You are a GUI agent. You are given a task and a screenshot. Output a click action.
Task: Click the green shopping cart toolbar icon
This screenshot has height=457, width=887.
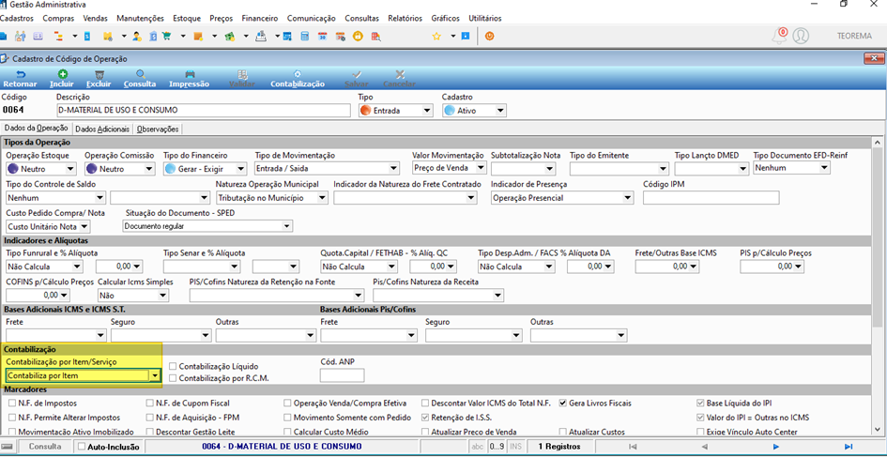[x=167, y=37]
